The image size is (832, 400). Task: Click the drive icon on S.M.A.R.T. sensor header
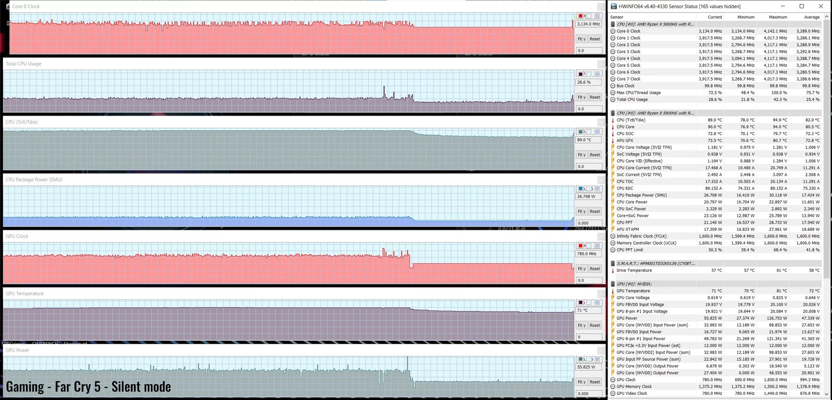point(613,263)
